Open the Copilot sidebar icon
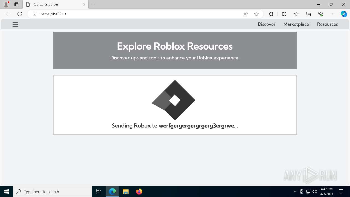Screen dimensions: 350x197 click(344, 14)
